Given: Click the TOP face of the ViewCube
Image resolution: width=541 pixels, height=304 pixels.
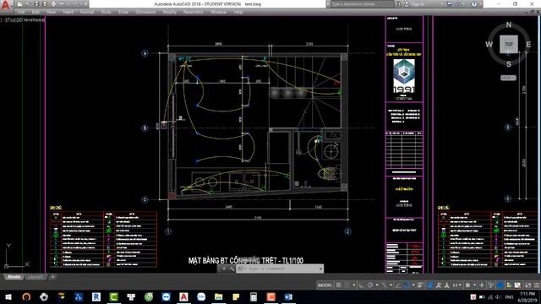Looking at the screenshot, I should (509, 44).
